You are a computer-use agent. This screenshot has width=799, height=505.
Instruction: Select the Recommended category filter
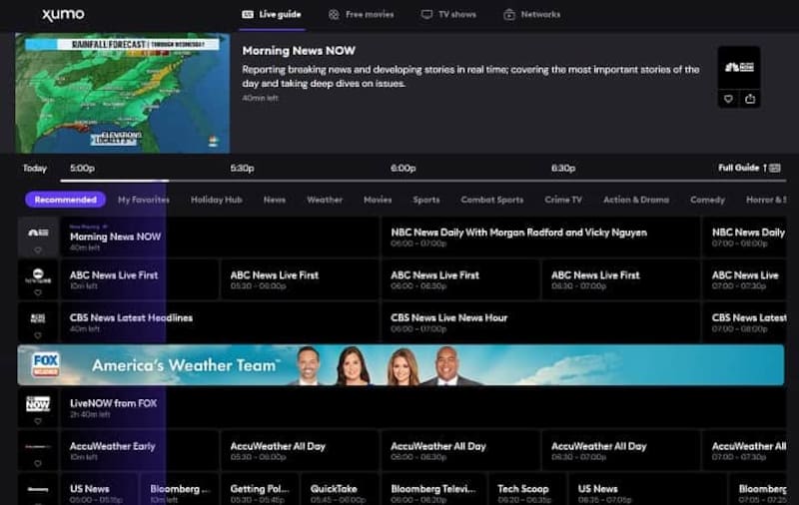(65, 200)
